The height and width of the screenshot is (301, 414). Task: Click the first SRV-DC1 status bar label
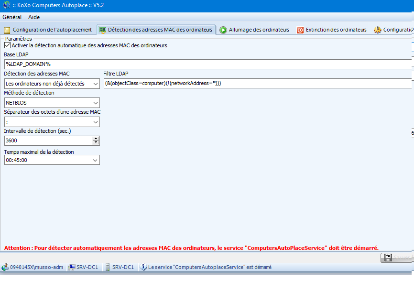coord(87,267)
